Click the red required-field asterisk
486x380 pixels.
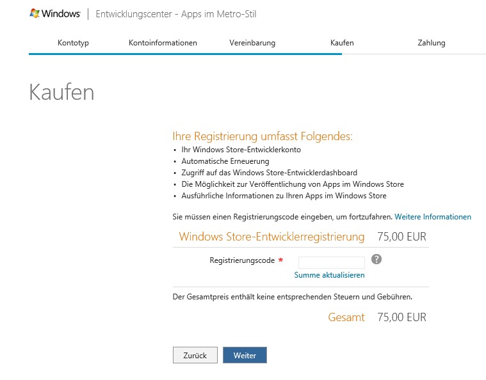[280, 261]
